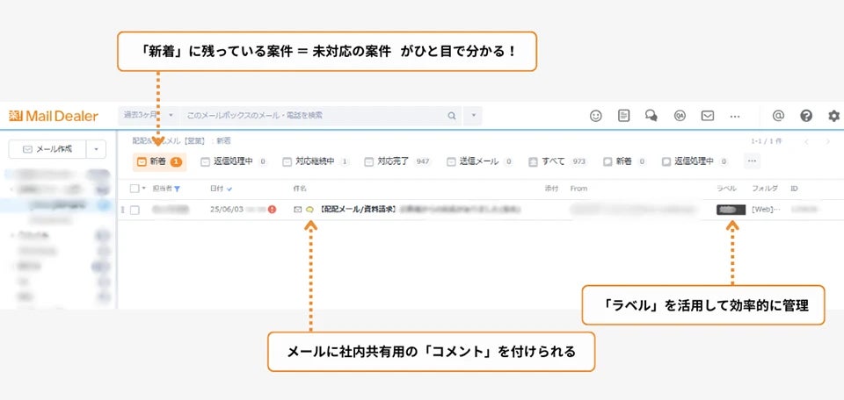844x400 pixels.
Task: Click the メール作成 button
Action: [47, 149]
